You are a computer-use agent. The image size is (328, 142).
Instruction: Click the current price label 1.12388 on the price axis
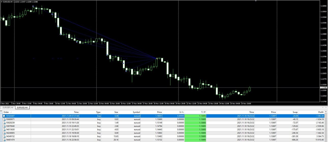coord(324,87)
